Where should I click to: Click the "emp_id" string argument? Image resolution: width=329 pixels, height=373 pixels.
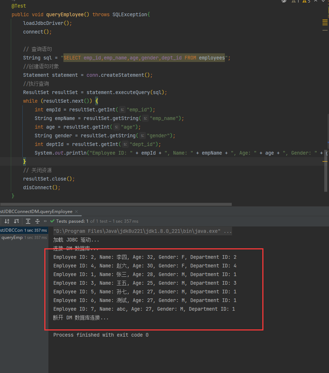click(x=139, y=110)
